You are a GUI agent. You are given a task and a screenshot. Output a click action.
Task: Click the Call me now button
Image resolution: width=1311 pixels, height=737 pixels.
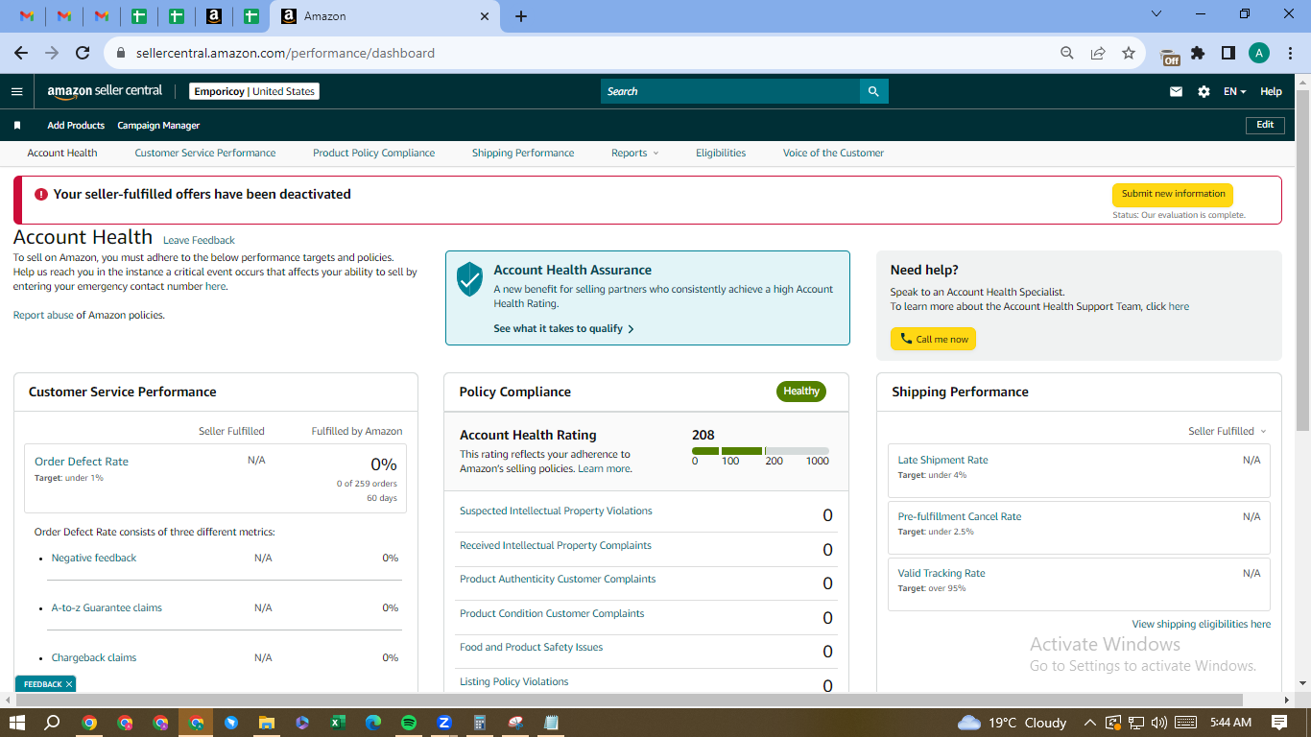point(933,339)
